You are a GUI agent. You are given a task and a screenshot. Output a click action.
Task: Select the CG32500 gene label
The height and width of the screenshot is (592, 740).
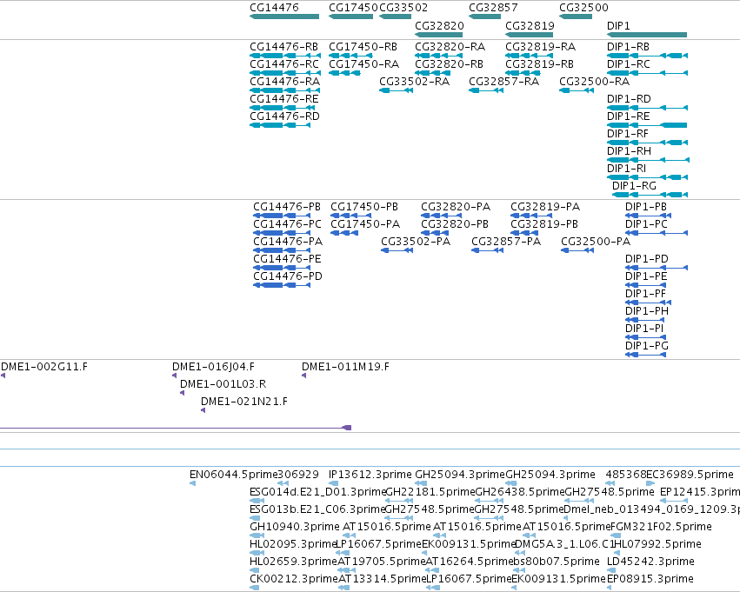[583, 8]
